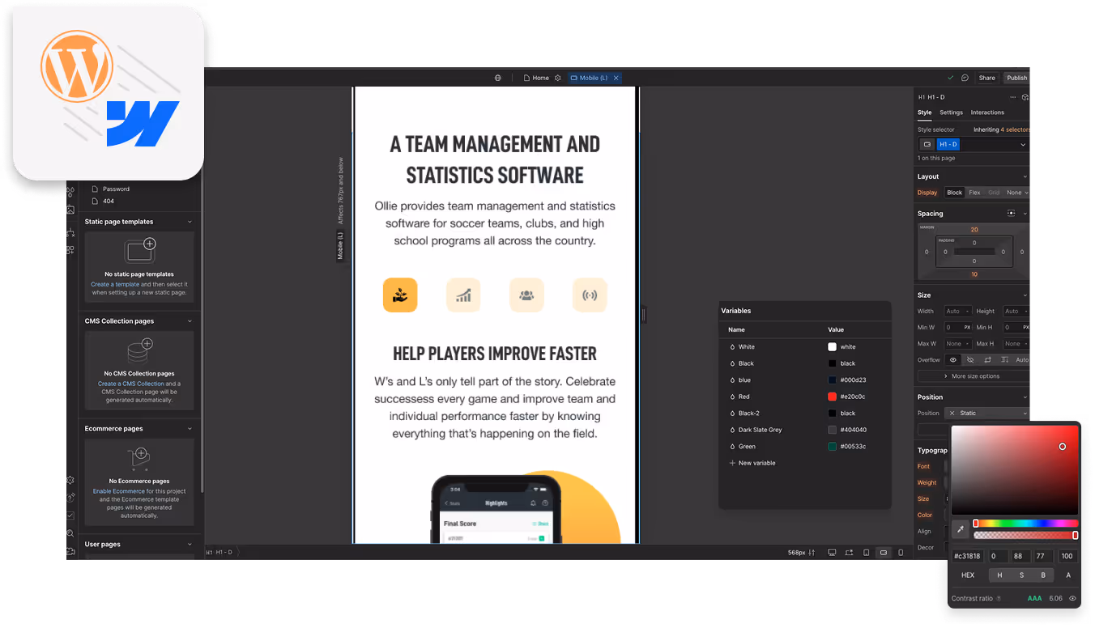The image size is (1095, 628).
Task: Select the mobile portrait breakpoint icon
Action: click(x=901, y=553)
